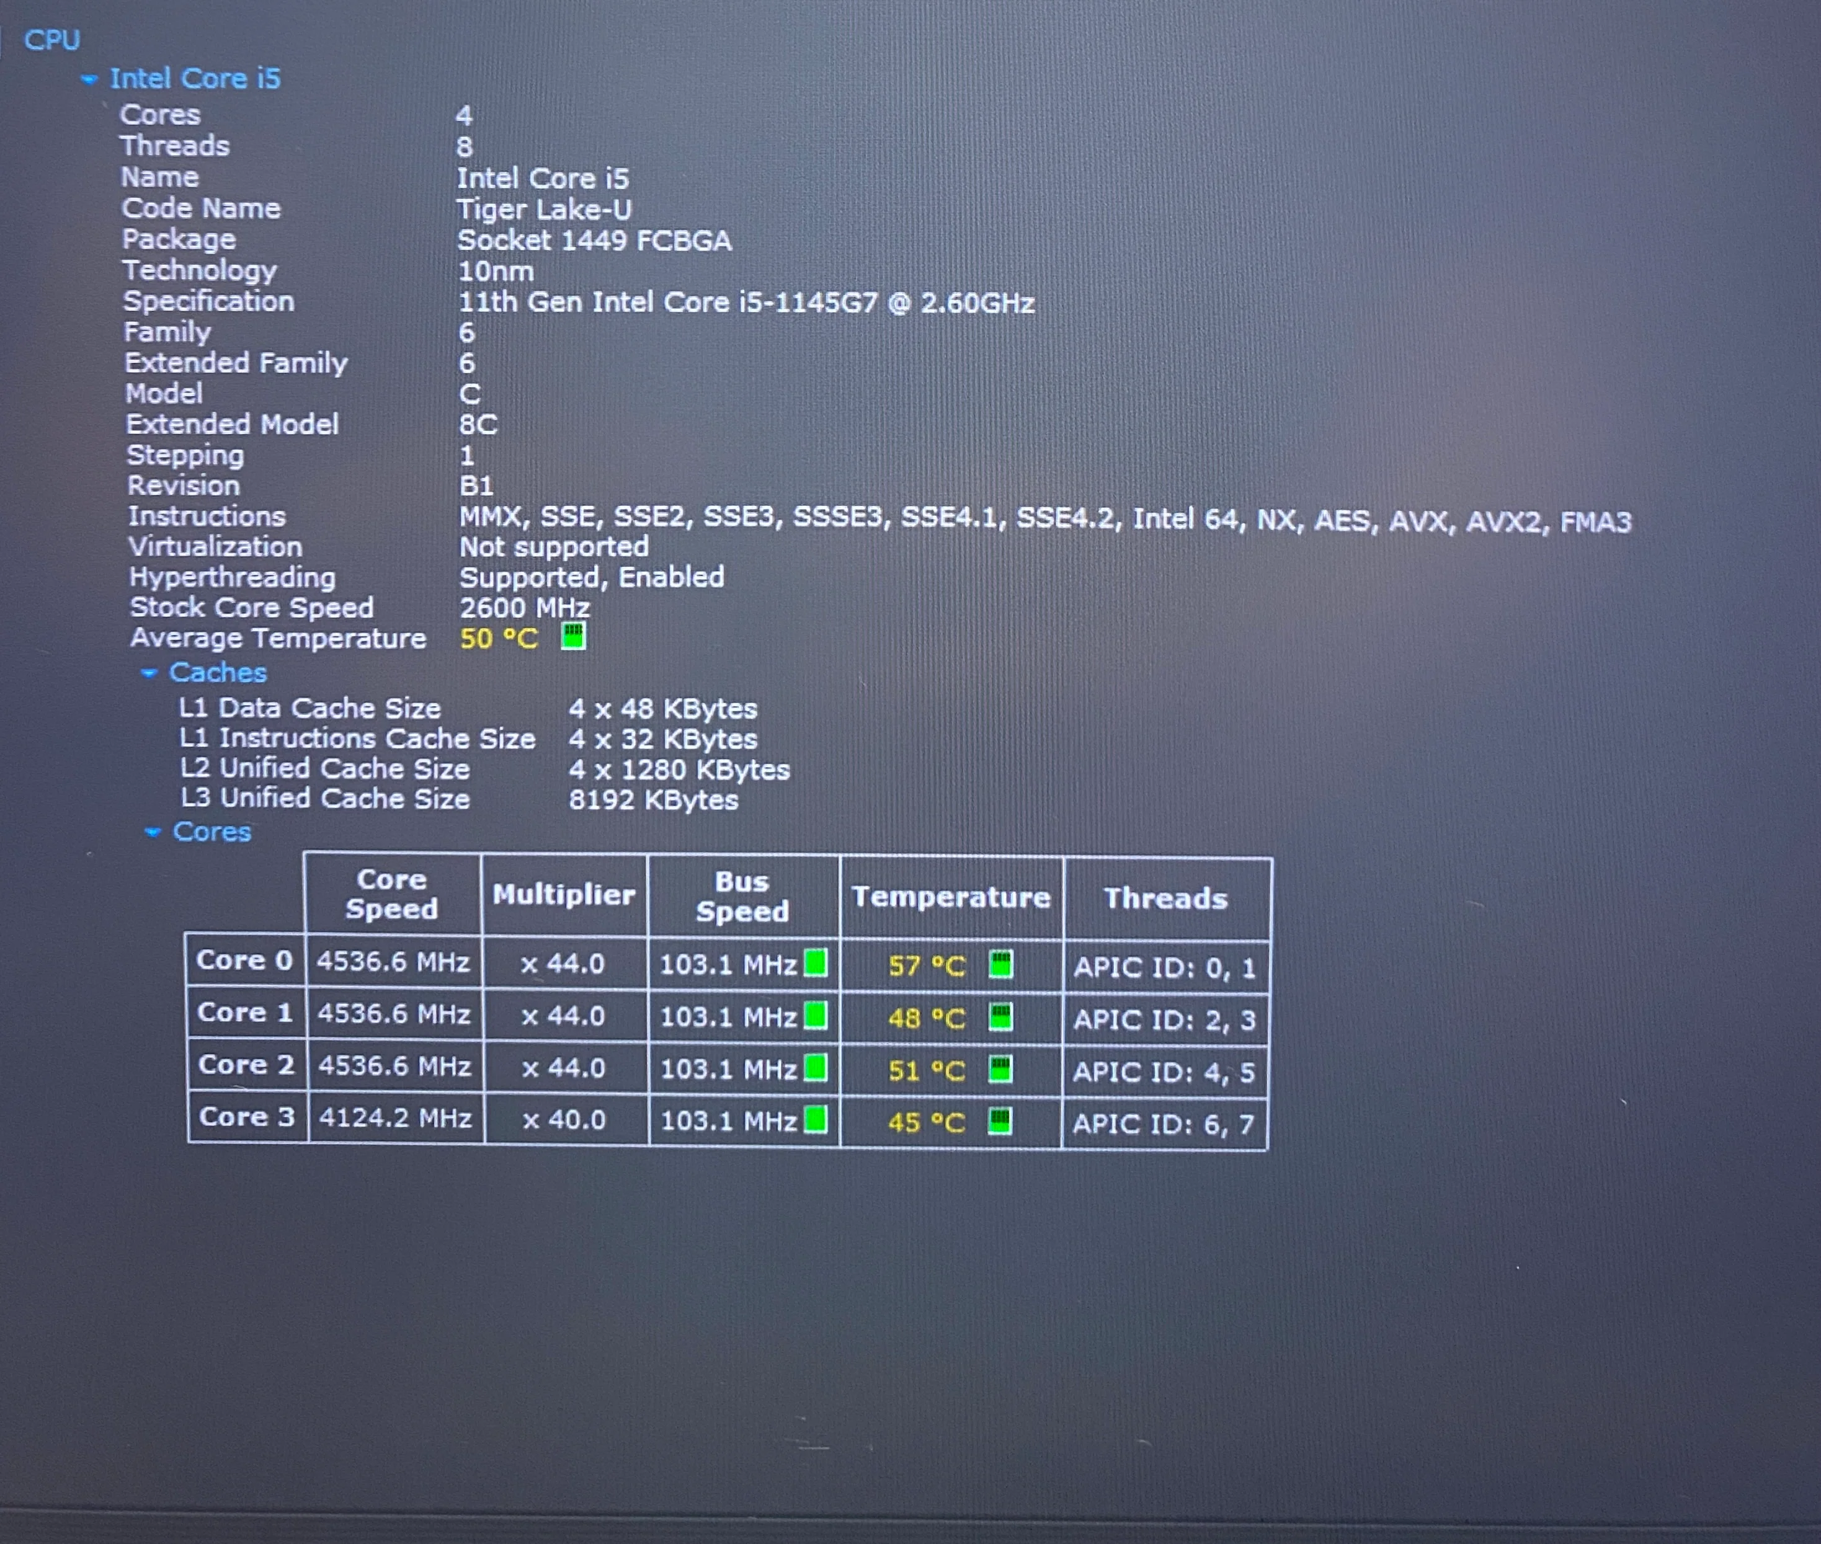This screenshot has width=1821, height=1544.
Task: Collapse the Intel Core i5 tree node arrow
Action: (x=89, y=79)
